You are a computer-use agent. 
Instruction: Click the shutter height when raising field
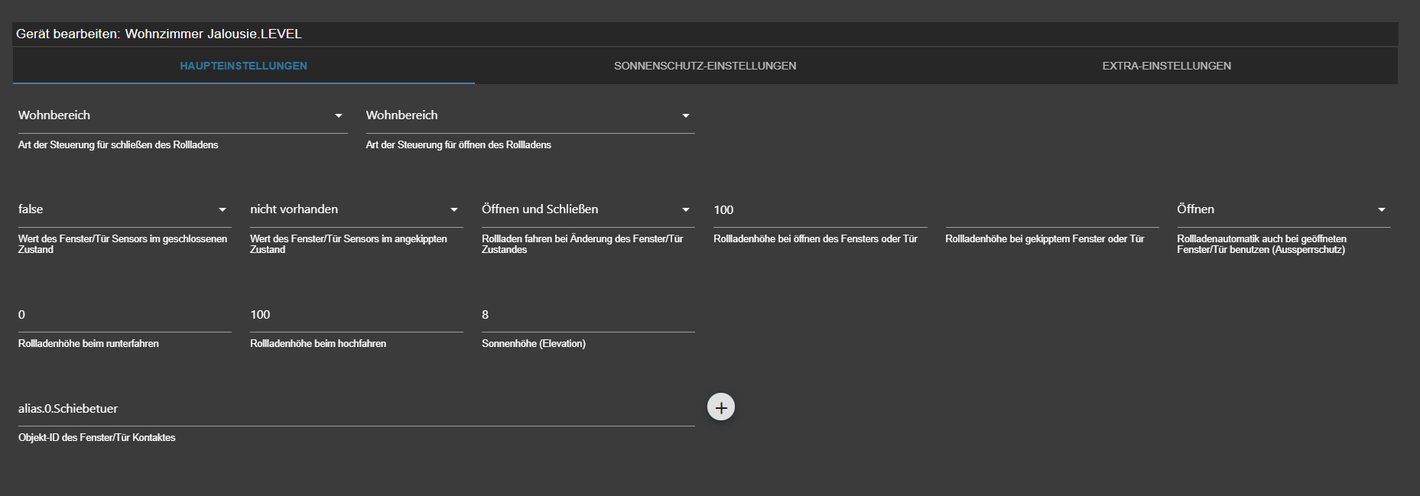tap(356, 315)
